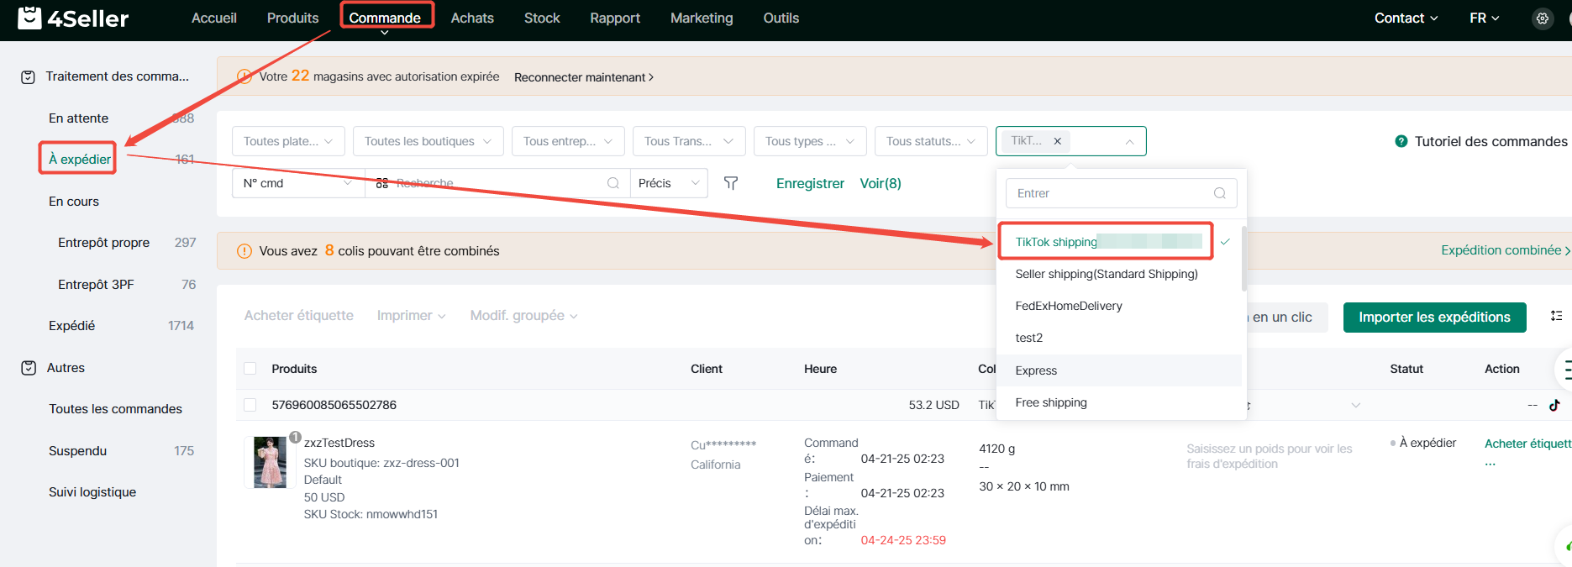The image size is (1572, 567).
Task: Open Suspendu in sidebar
Action: pos(77,451)
